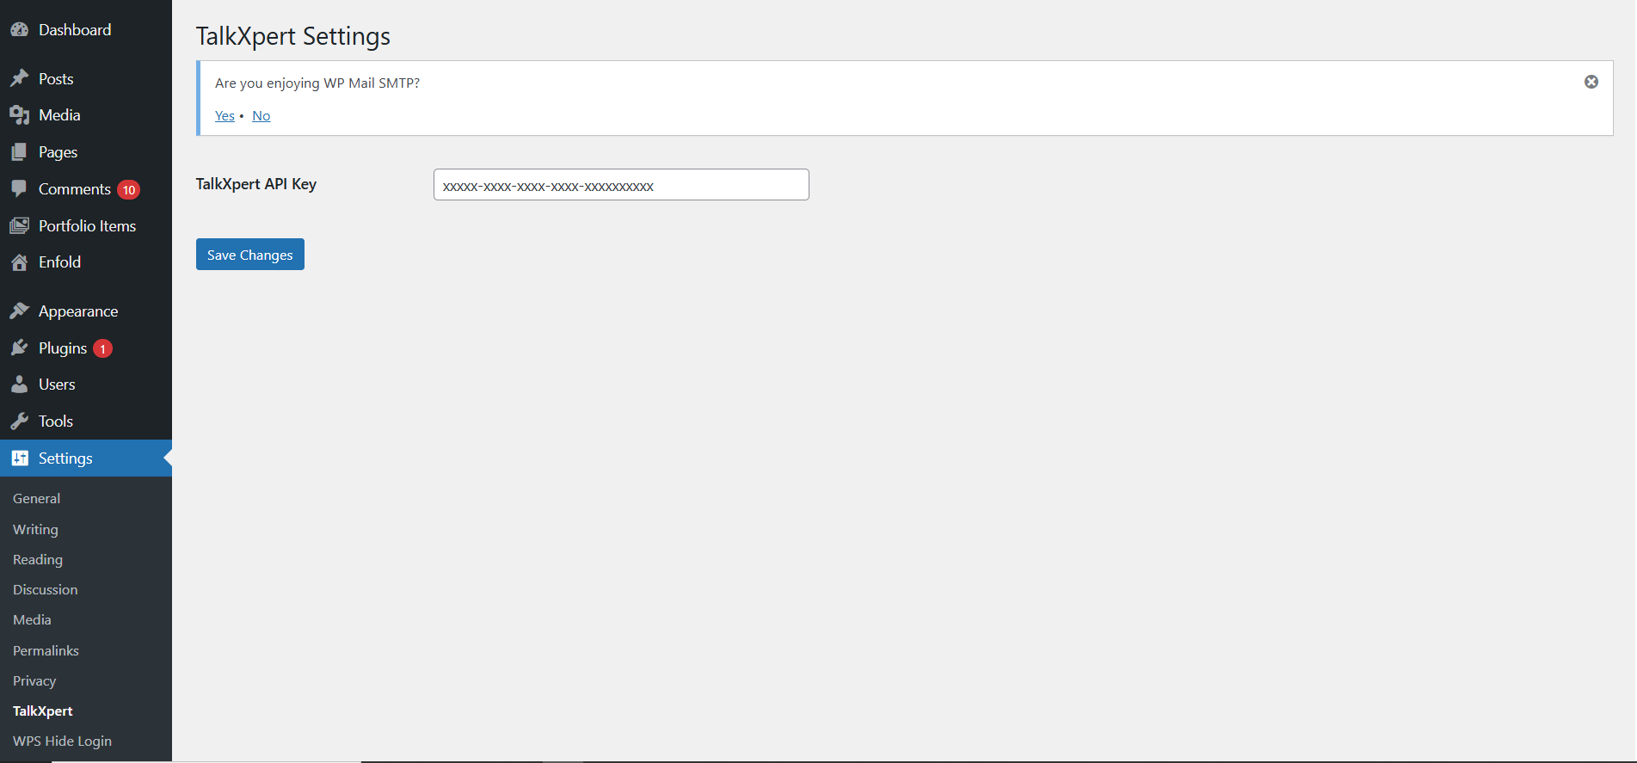Open Portfolio Items menu
Image resolution: width=1637 pixels, height=763 pixels.
click(x=87, y=225)
